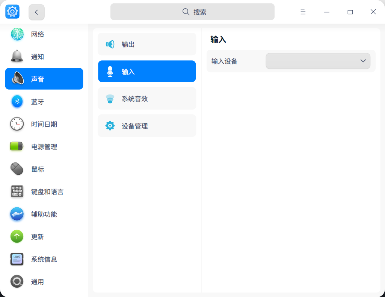
Task: Click the 输入 microphone icon
Action: point(110,72)
